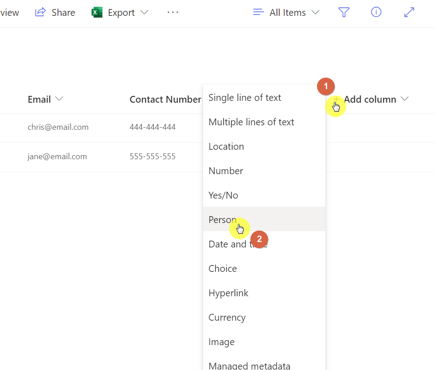Click the jane@email.com cell

pyautogui.click(x=57, y=157)
